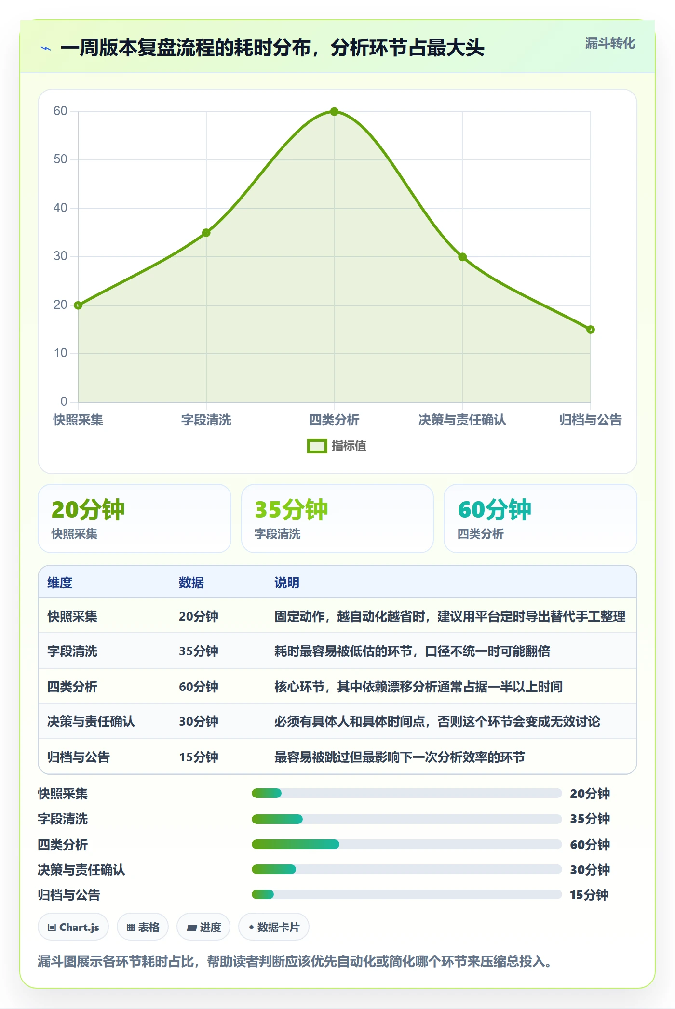
Task: Click the peak data point at 四类分析
Action: pyautogui.click(x=334, y=112)
